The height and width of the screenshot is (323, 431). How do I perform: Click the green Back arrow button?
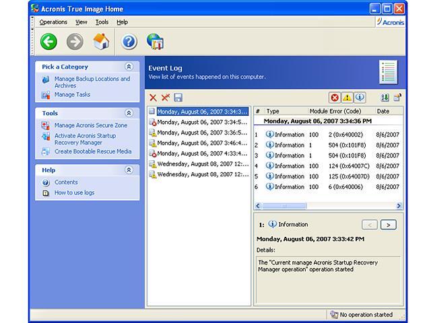pos(48,42)
